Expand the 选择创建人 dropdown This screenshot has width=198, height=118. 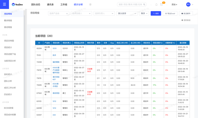(81, 14)
